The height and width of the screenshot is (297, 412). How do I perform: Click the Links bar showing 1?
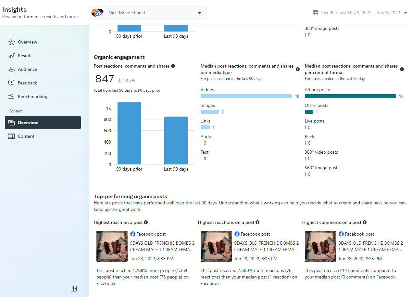click(205, 127)
